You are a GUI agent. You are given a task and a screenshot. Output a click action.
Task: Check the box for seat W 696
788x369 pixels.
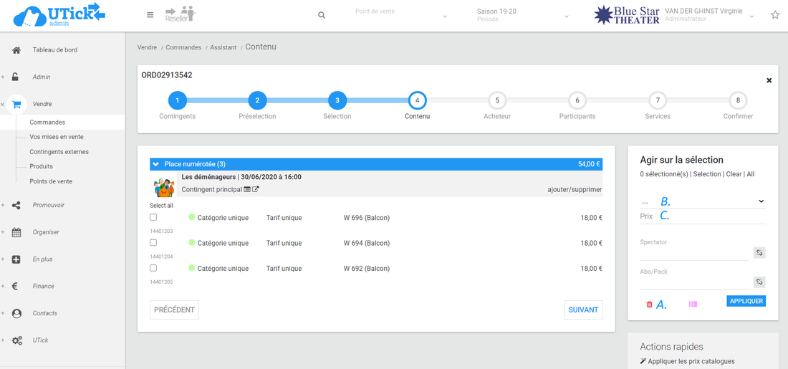pos(153,218)
